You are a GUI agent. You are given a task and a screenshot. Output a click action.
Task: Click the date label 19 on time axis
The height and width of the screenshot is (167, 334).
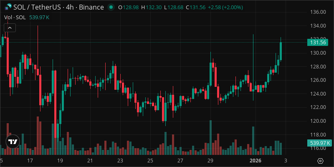(x=60, y=160)
